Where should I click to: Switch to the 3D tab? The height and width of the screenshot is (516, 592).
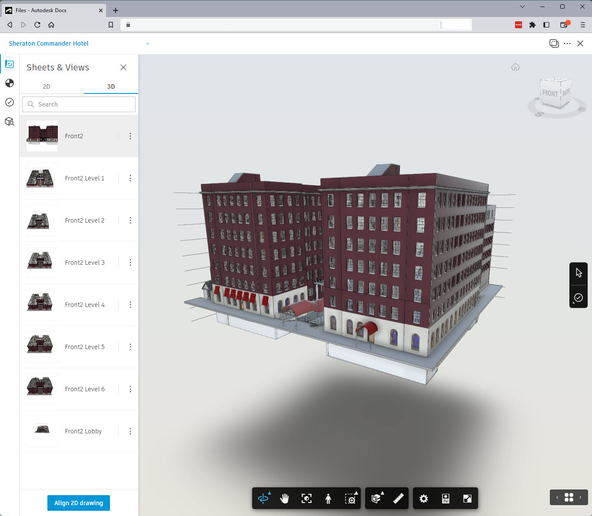click(111, 87)
